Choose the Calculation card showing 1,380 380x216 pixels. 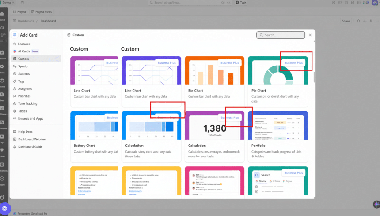pos(214,137)
